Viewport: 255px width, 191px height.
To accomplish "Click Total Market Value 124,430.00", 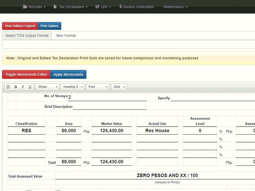I will tap(112, 162).
